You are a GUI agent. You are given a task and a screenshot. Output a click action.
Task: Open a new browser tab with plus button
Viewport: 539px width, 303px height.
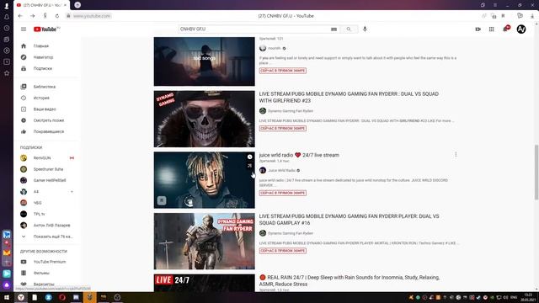(77, 5)
